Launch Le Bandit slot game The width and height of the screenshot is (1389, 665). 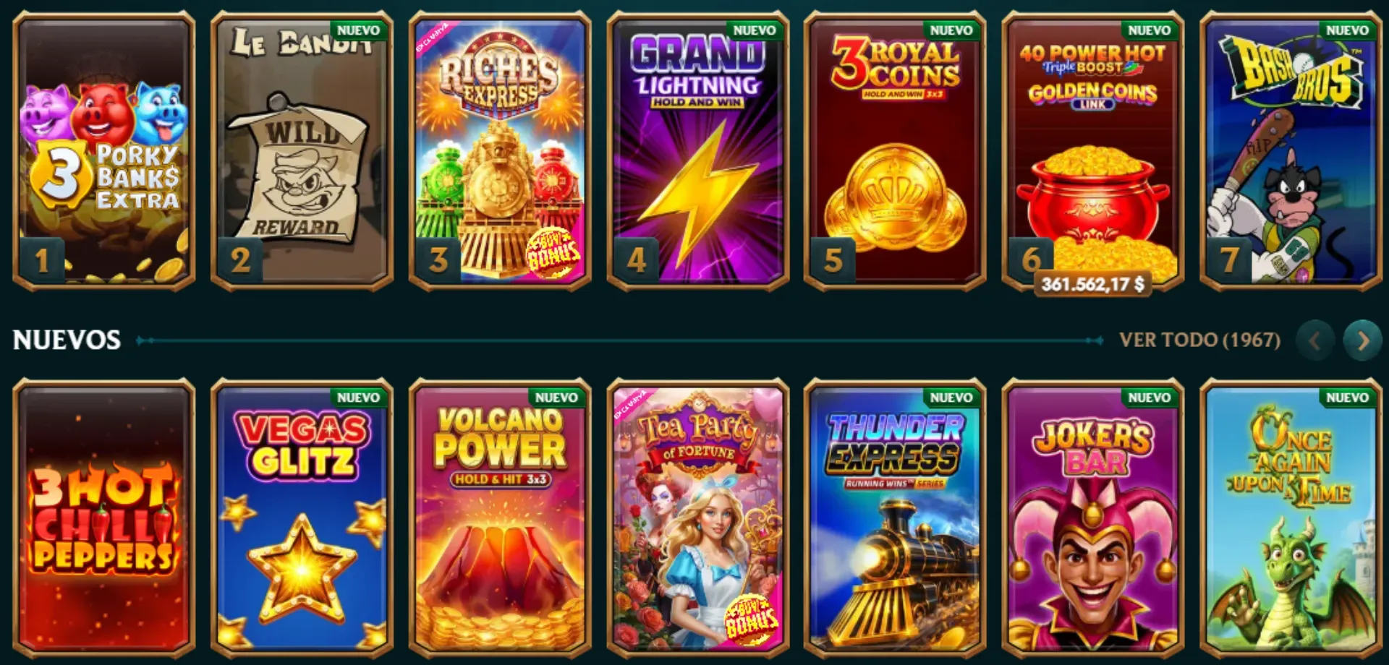[x=302, y=150]
